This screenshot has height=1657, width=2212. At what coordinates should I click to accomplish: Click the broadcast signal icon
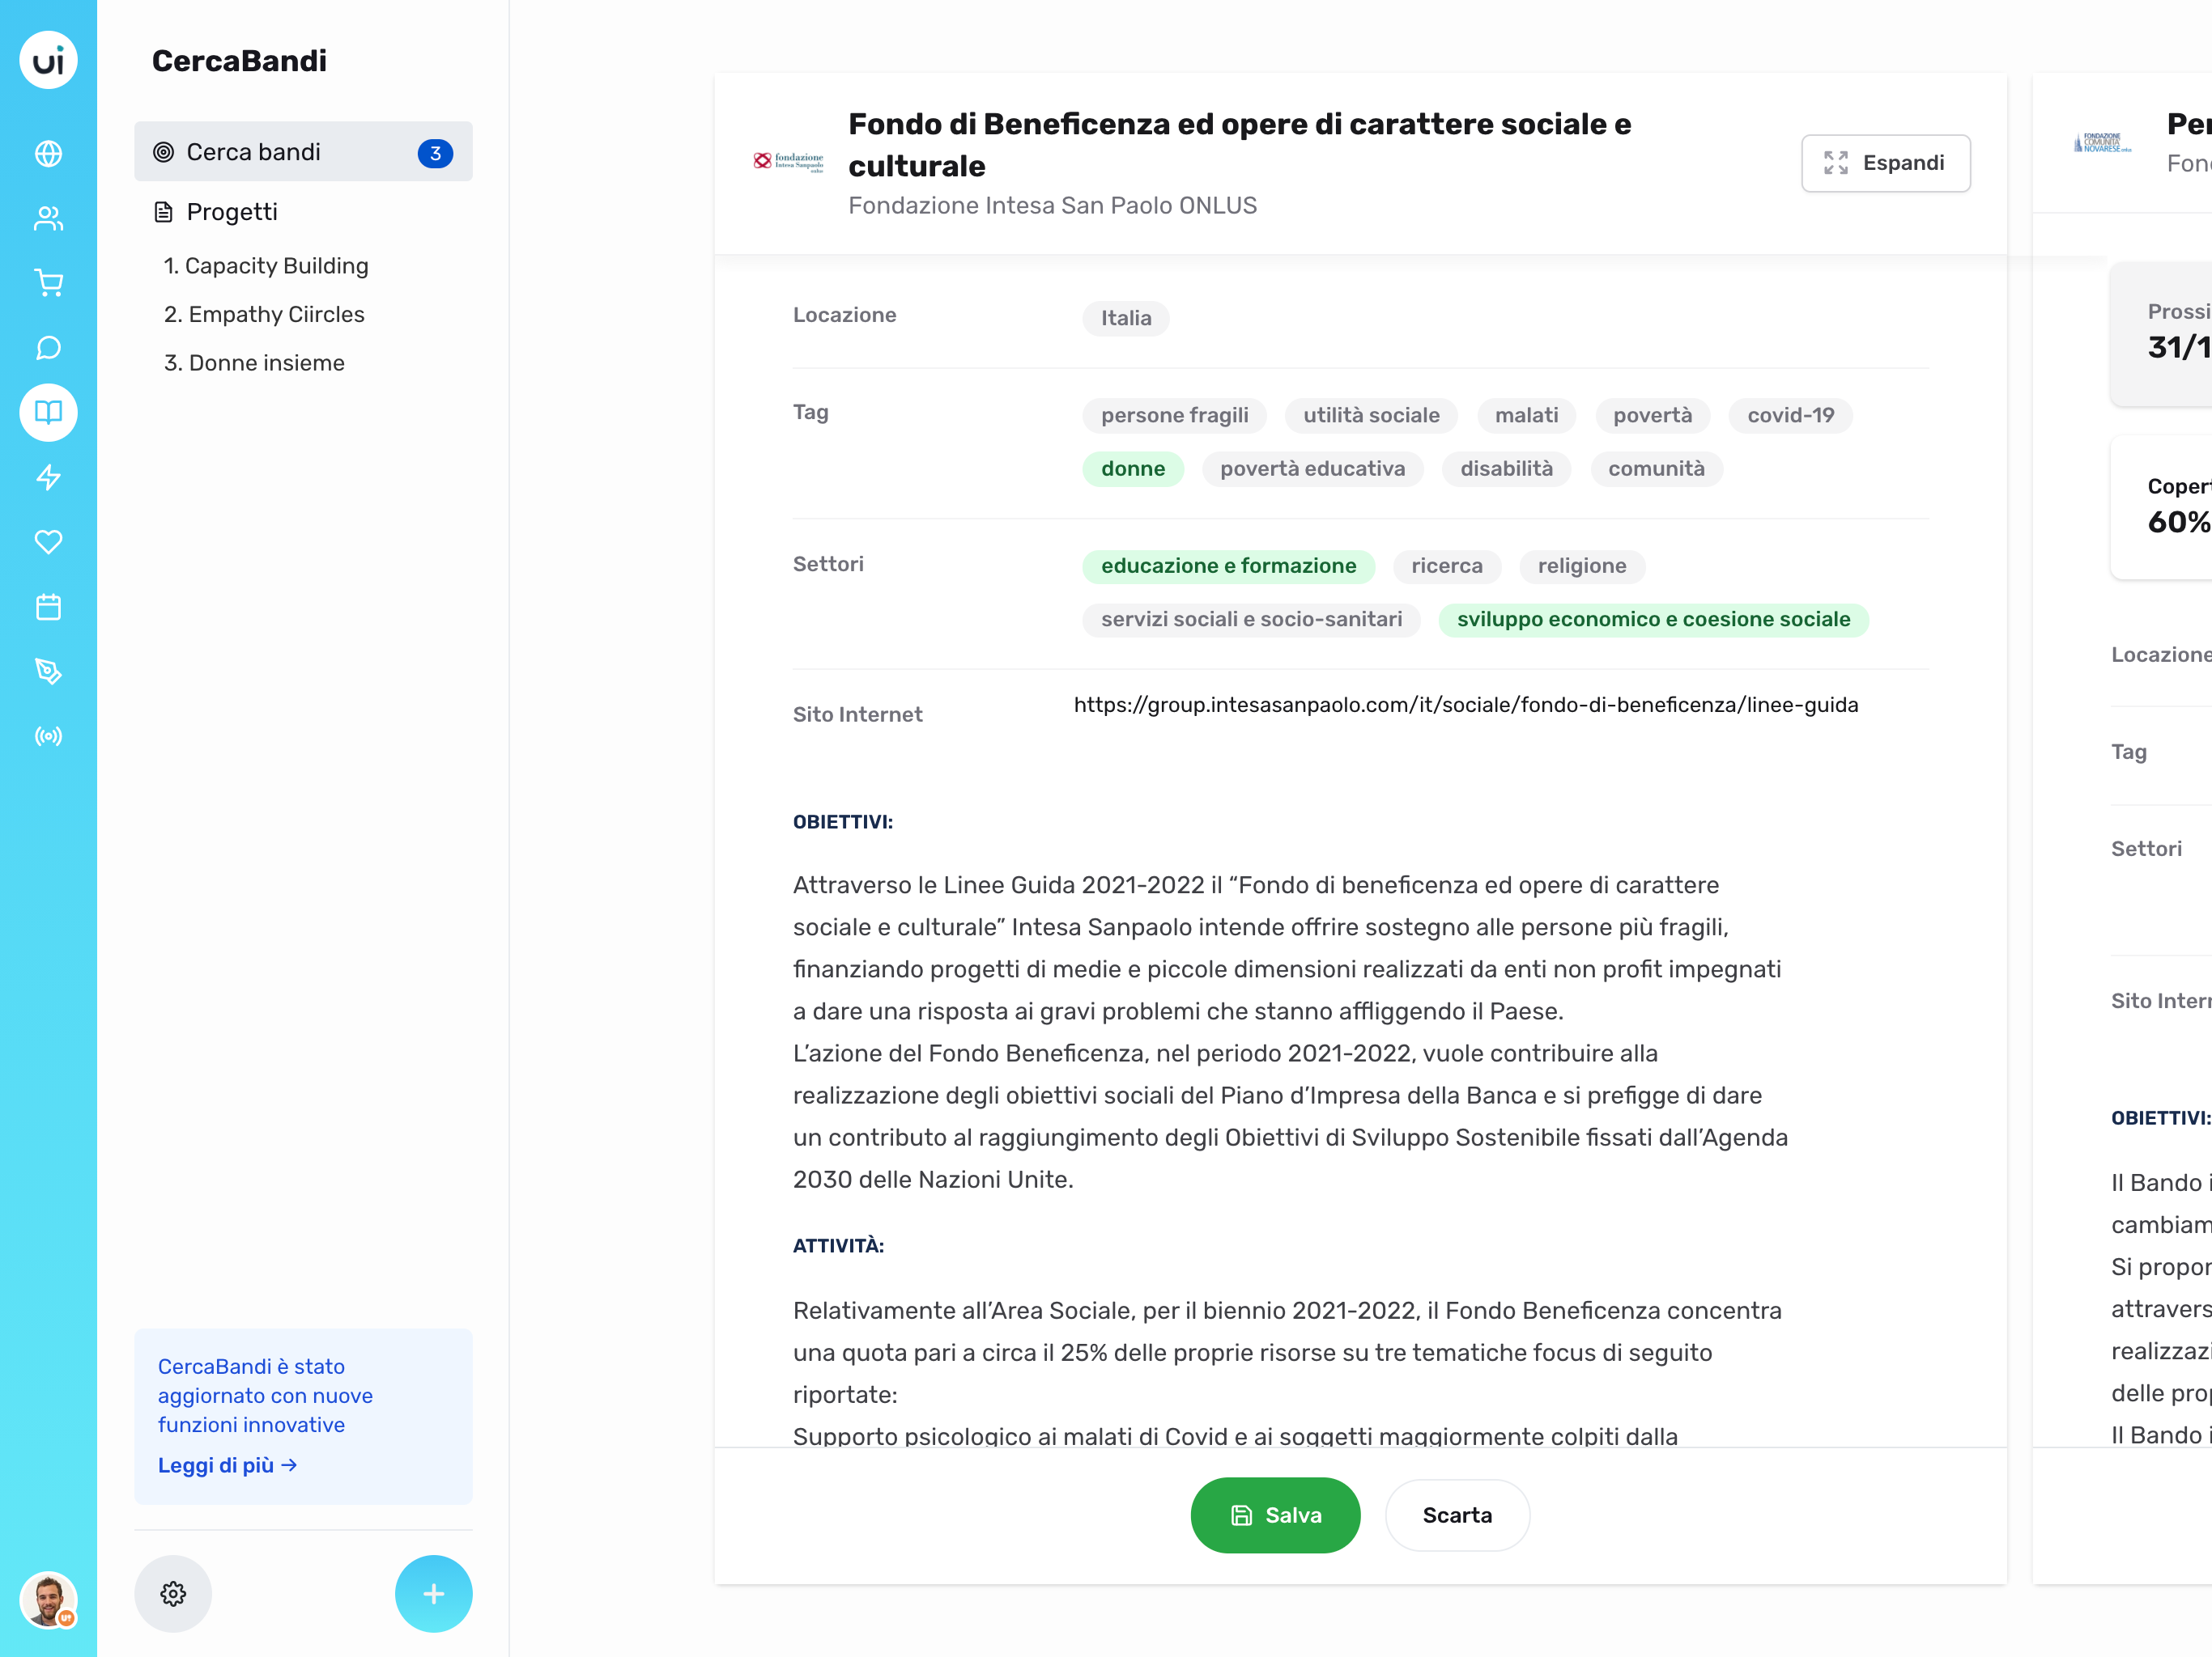[x=48, y=735]
